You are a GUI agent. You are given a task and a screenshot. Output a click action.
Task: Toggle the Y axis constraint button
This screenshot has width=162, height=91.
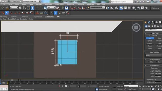point(56,13)
